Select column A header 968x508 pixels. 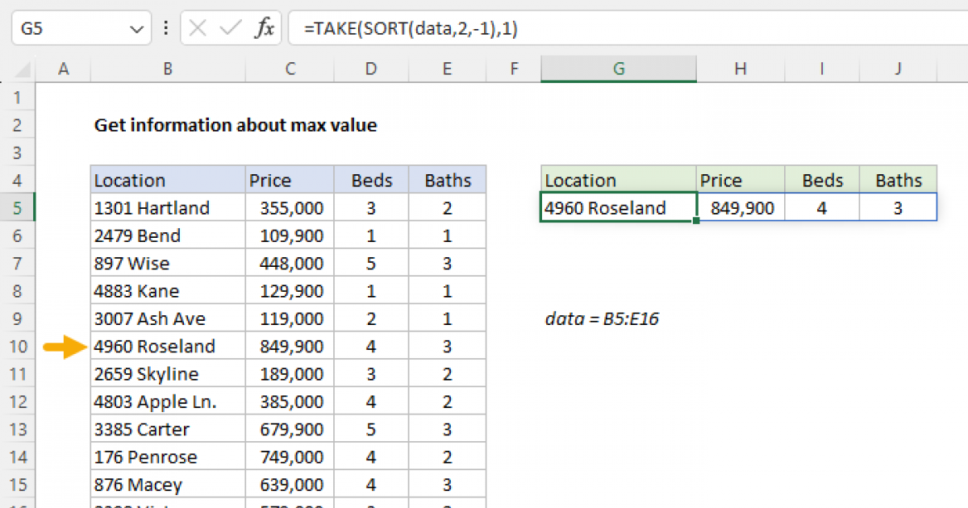[x=63, y=70]
